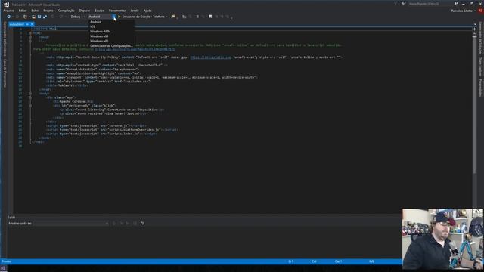Open the Ramaldo account dropdown

point(464,11)
